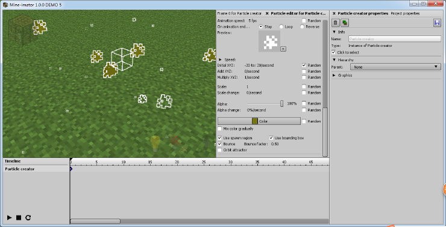This screenshot has height=227, width=446.
Task: Click the green duplicate instance icon
Action: tap(345, 23)
